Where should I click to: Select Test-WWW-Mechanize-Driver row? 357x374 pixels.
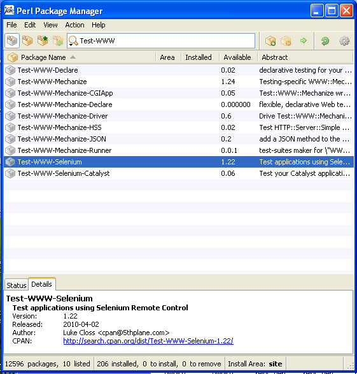pyautogui.click(x=179, y=116)
